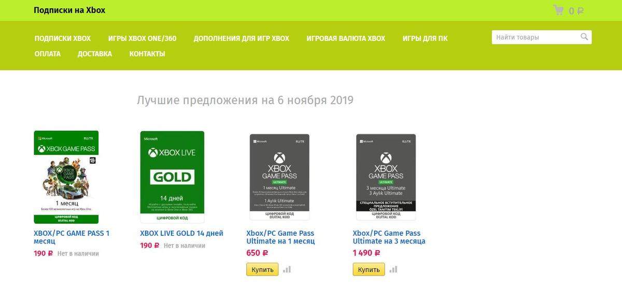Buy Game Pass Ultimate на 1 месяц
This screenshot has width=622, height=286.
(262, 270)
